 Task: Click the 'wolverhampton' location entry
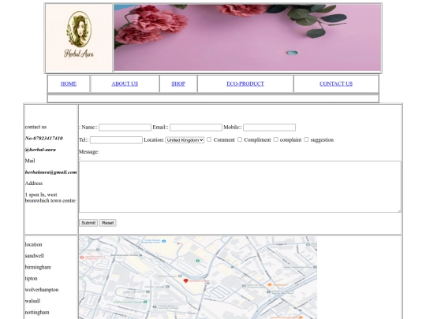pyautogui.click(x=42, y=290)
